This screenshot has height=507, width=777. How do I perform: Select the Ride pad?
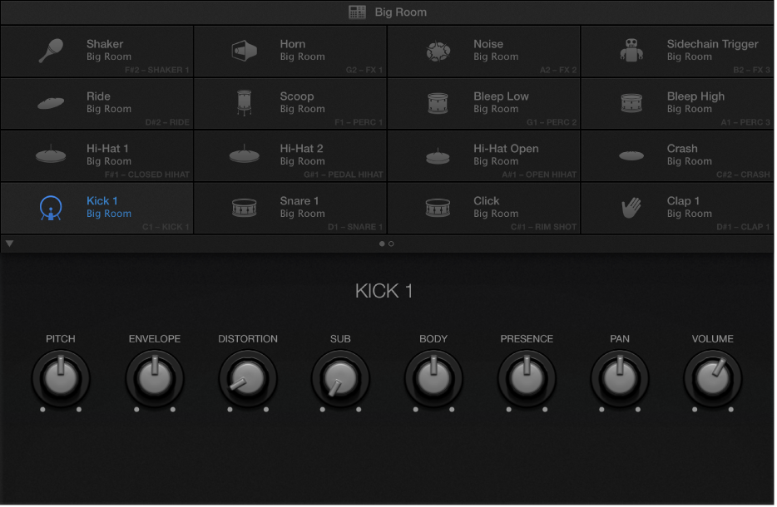coord(97,103)
